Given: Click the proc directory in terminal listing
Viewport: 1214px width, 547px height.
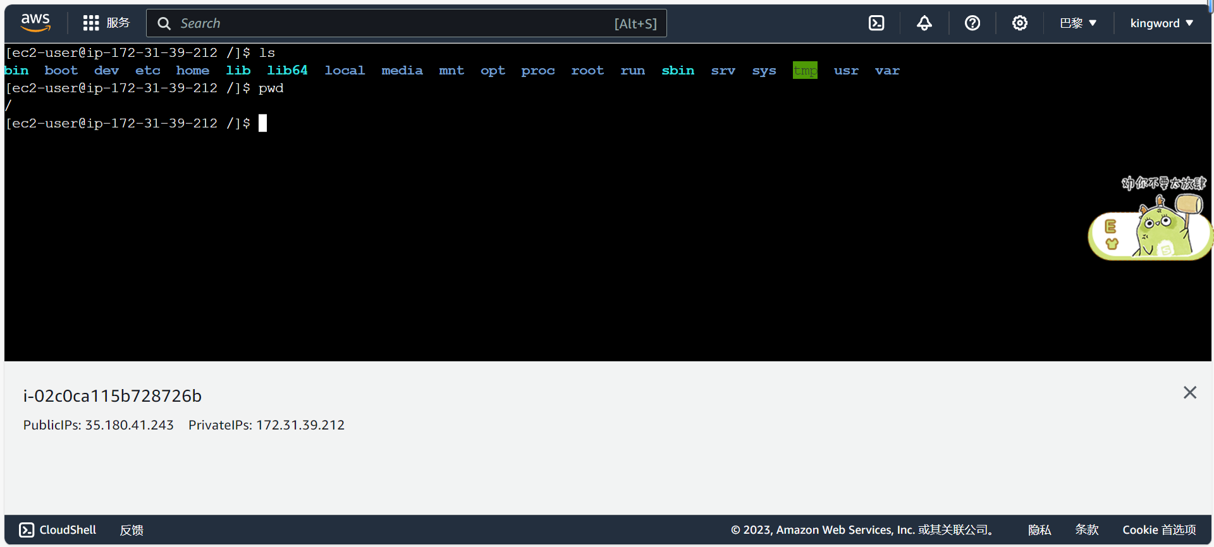Looking at the screenshot, I should pyautogui.click(x=538, y=70).
